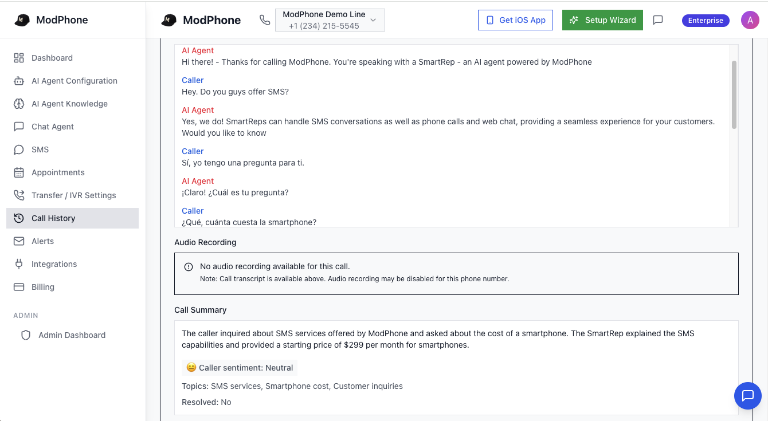This screenshot has width=768, height=421.
Task: Click the ModPhone cap logo in sidebar
Action: [x=22, y=20]
